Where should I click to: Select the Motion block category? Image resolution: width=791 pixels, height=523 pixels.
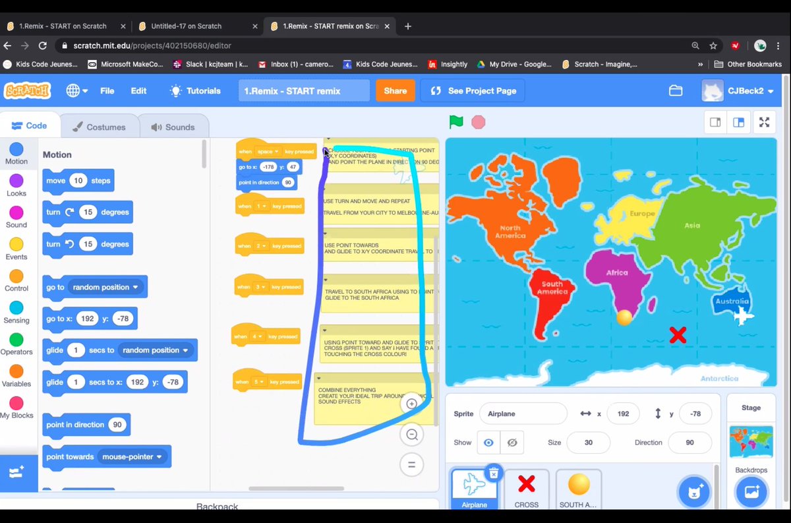pyautogui.click(x=16, y=154)
